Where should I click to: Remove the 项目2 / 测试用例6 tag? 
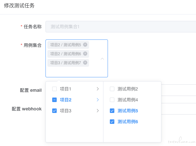click(85, 54)
